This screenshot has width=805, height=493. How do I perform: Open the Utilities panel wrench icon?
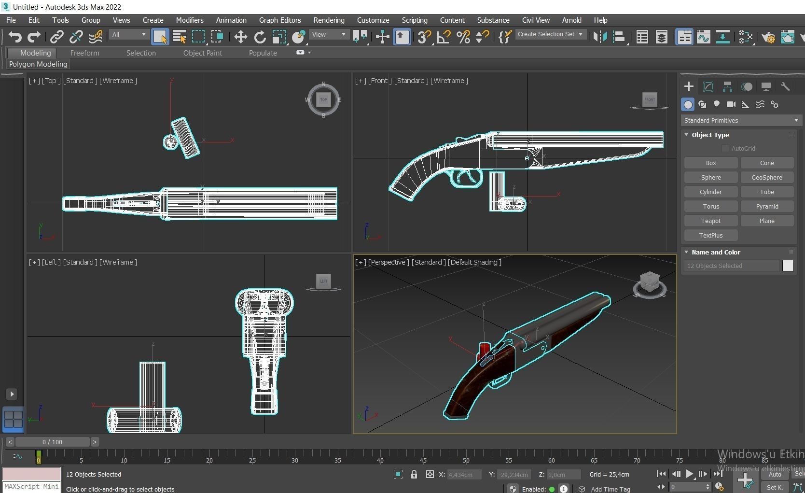pyautogui.click(x=786, y=86)
